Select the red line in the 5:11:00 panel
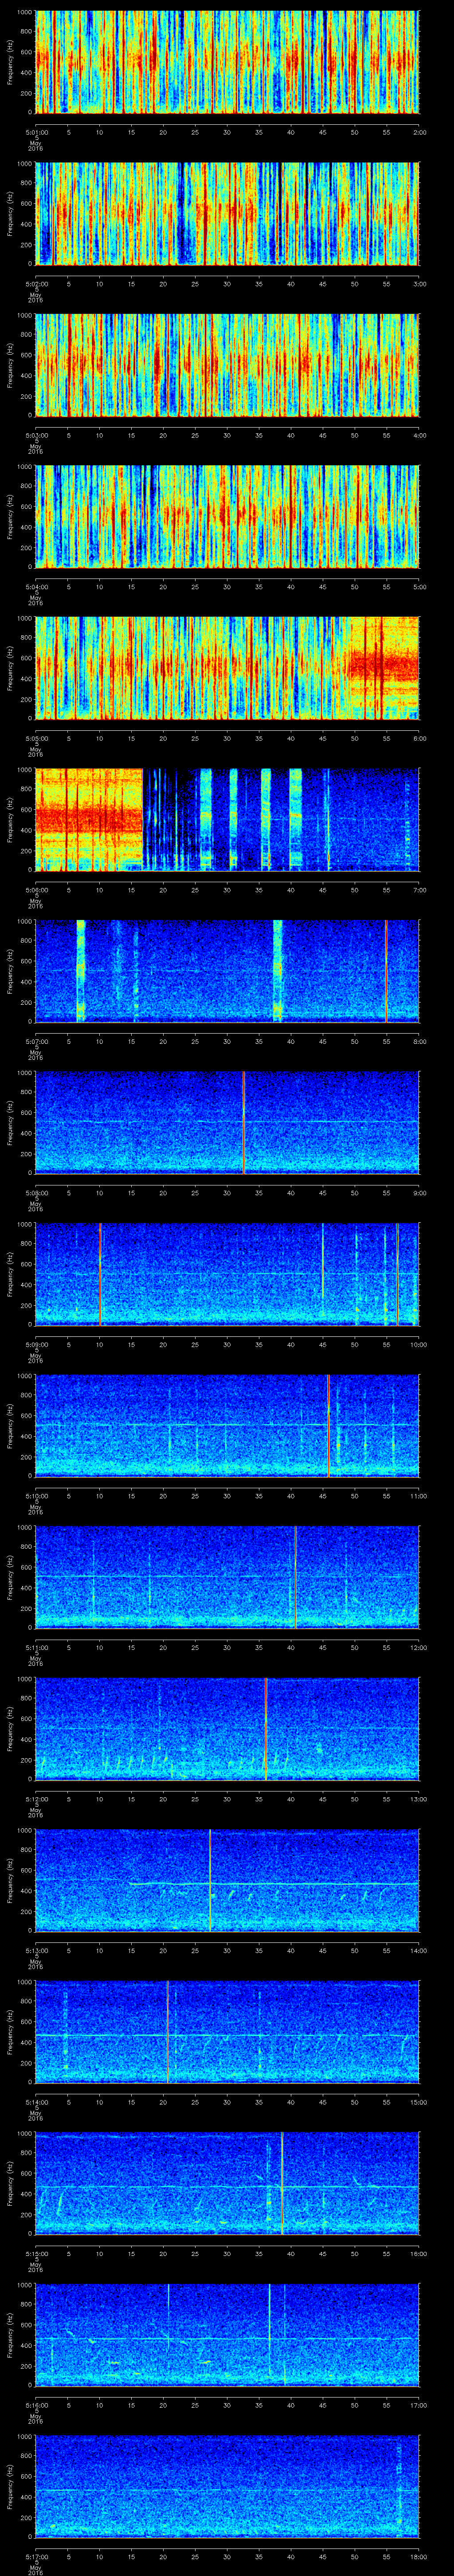The height and width of the screenshot is (2576, 454). click(295, 1577)
